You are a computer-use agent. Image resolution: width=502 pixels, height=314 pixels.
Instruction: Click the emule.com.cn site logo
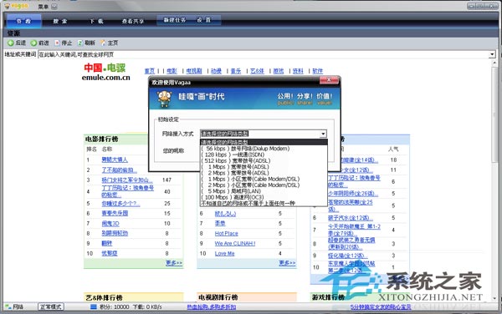[x=106, y=72]
